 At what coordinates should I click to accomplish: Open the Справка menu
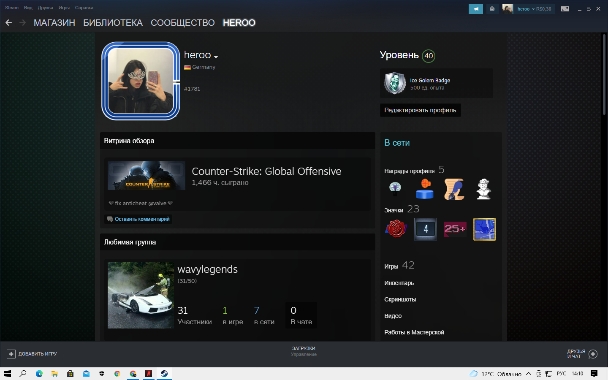point(84,8)
